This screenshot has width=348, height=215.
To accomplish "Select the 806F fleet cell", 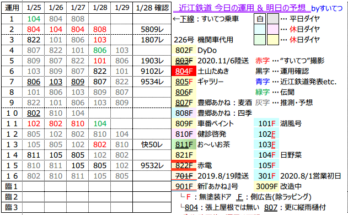I will coord(184,92).
